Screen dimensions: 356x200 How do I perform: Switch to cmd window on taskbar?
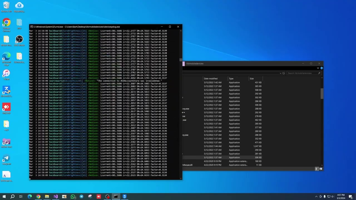coord(116,197)
